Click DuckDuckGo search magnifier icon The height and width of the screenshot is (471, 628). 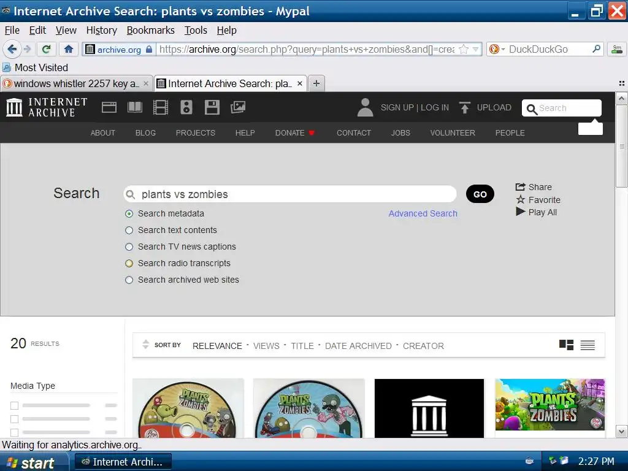tap(596, 49)
